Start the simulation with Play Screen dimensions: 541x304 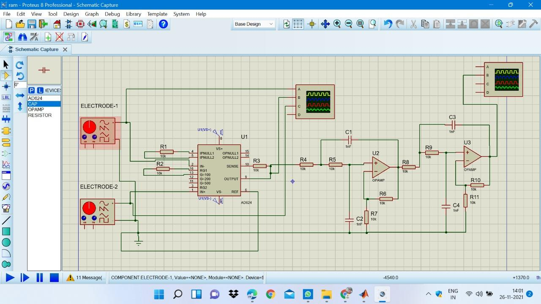tap(10, 278)
